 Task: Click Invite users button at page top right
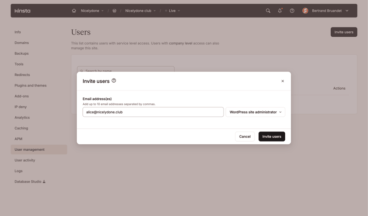click(x=344, y=32)
